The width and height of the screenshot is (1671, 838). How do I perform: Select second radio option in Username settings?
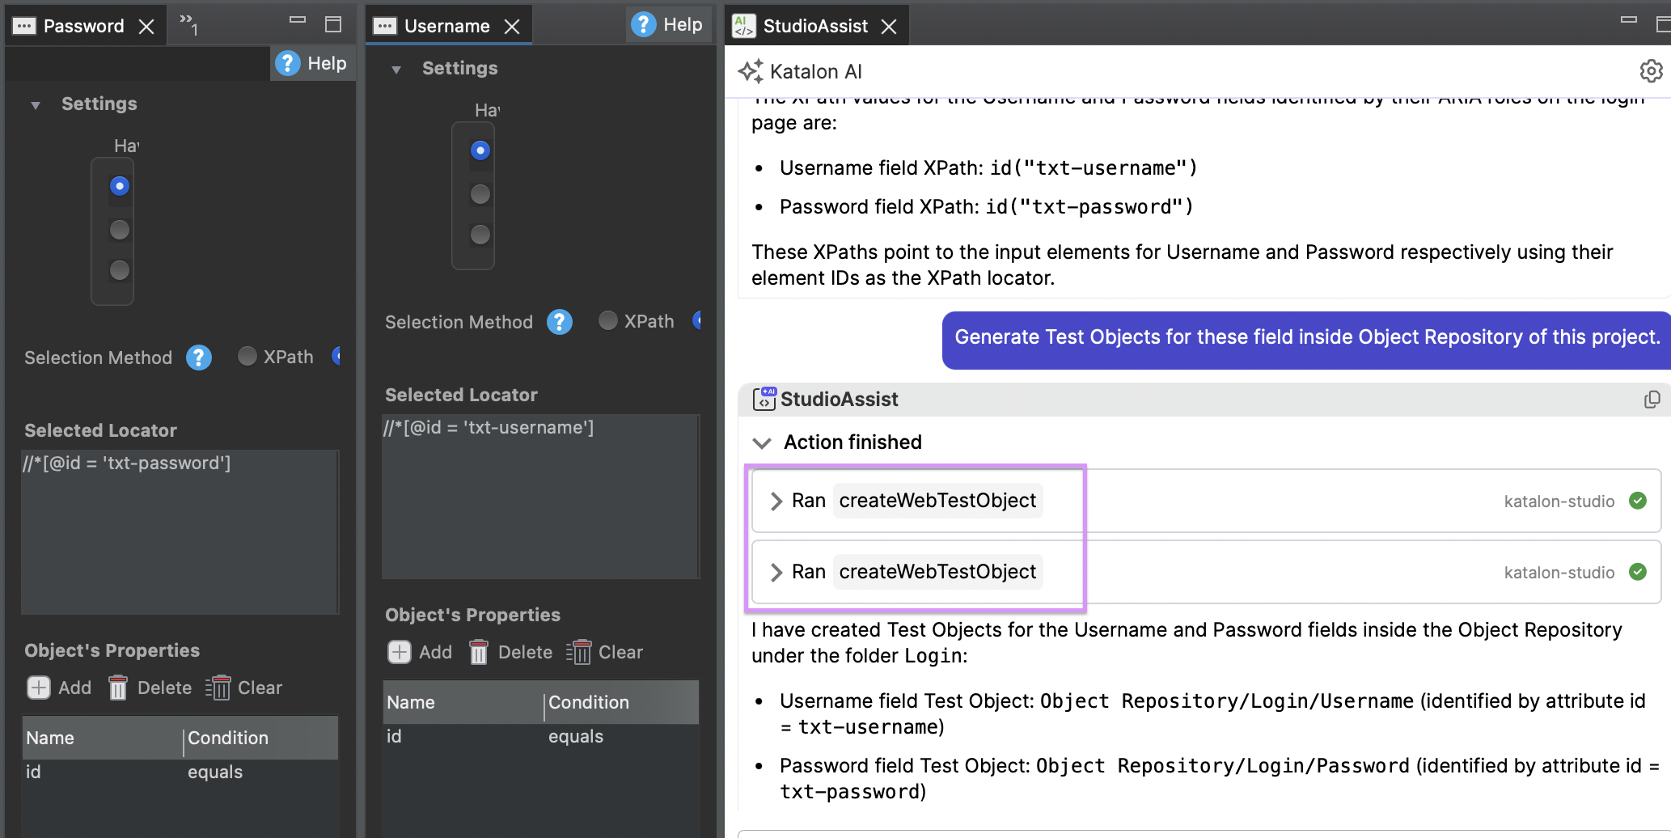(480, 194)
